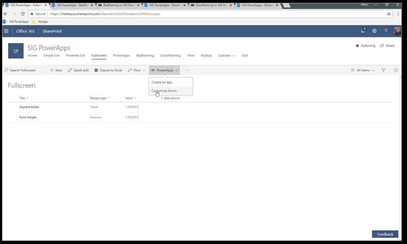Close the SIG PowerApps - MyApp tab
Viewport: 407px width, 244px height.
tap(277, 5)
